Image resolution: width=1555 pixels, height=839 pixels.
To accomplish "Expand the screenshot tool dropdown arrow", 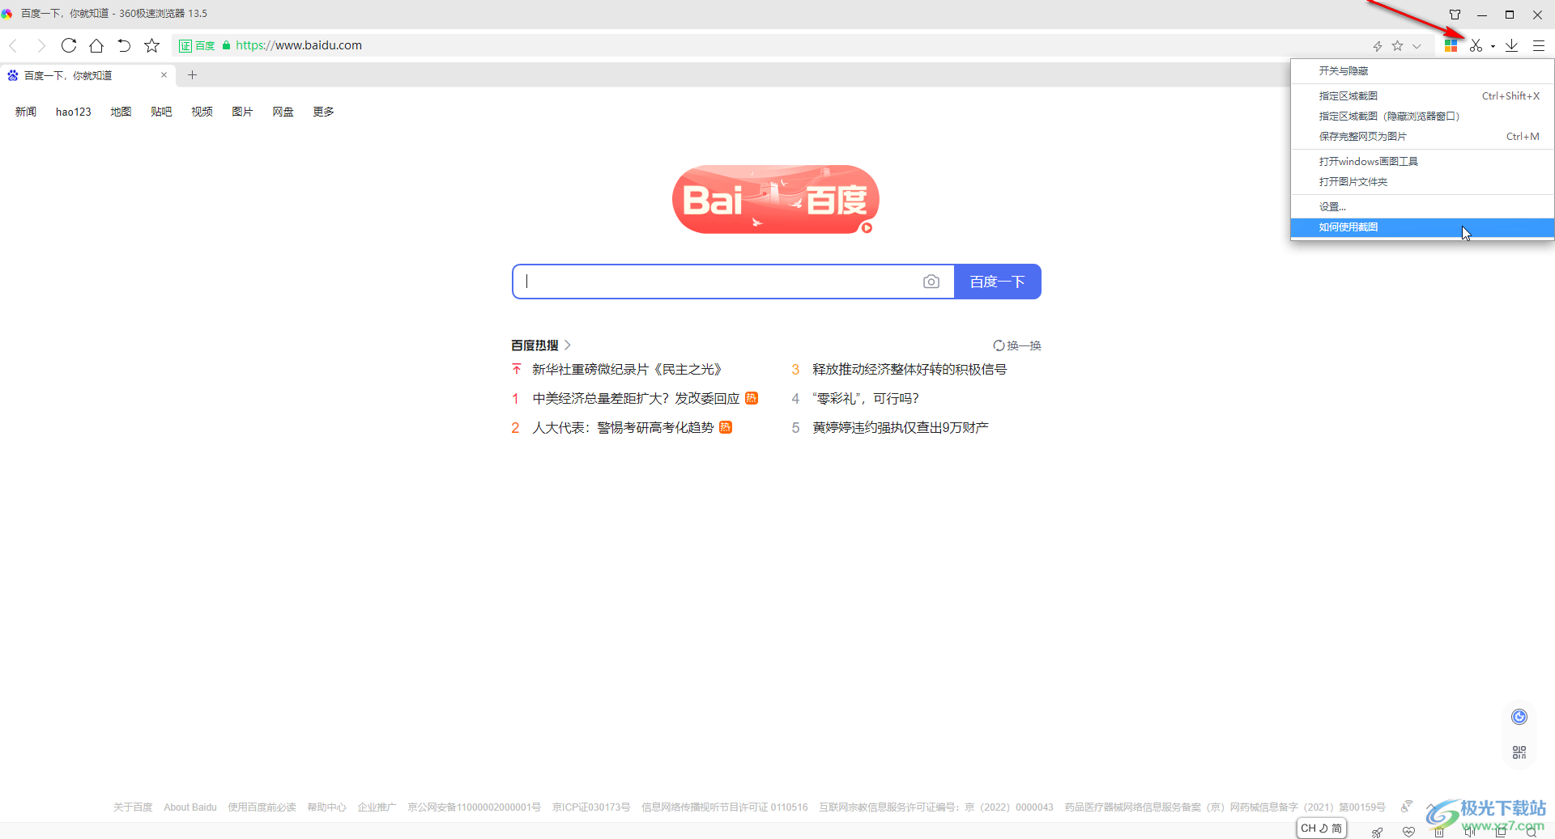I will tap(1493, 46).
